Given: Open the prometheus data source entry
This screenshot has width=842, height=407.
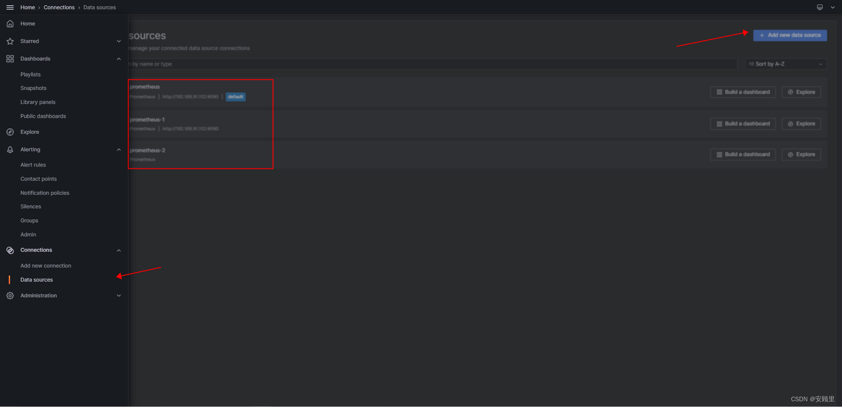Looking at the screenshot, I should click(145, 87).
